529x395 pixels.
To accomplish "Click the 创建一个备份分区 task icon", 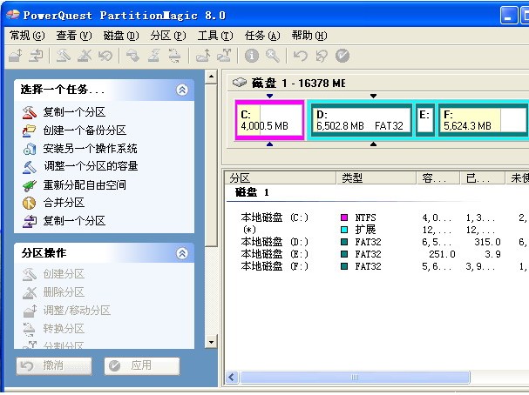I will (30, 131).
